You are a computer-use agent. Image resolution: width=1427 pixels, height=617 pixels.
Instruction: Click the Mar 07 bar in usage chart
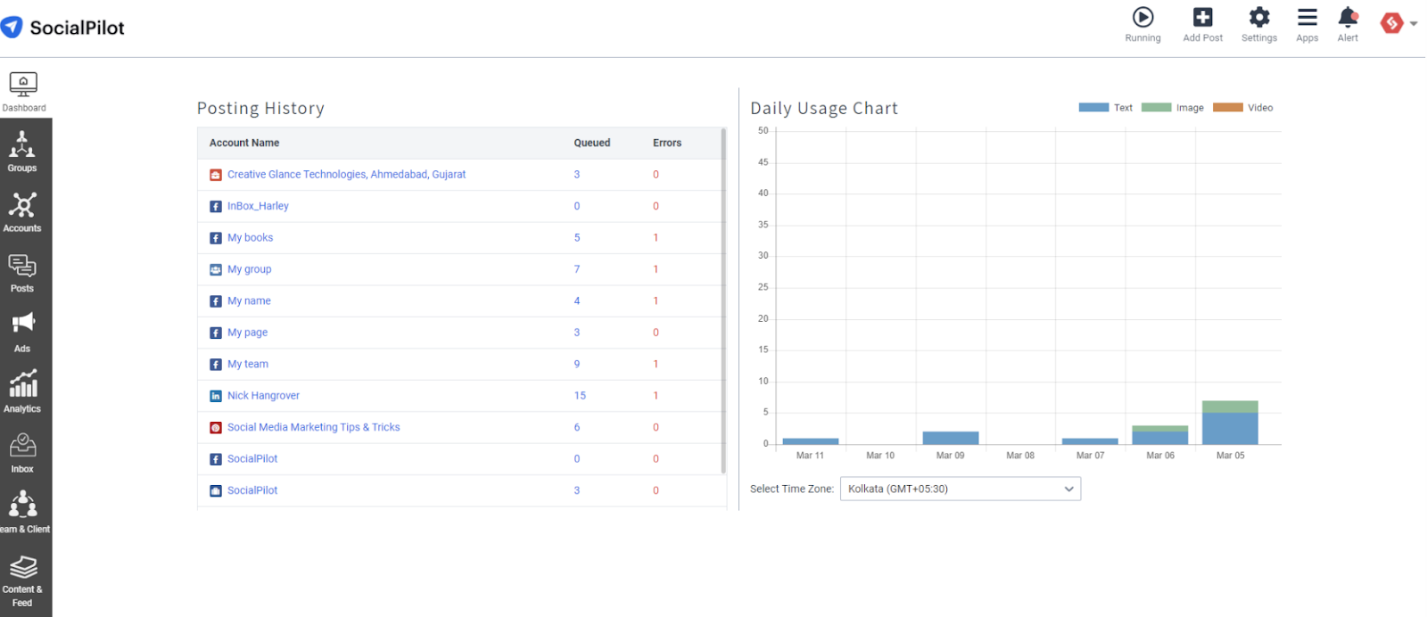(1090, 441)
